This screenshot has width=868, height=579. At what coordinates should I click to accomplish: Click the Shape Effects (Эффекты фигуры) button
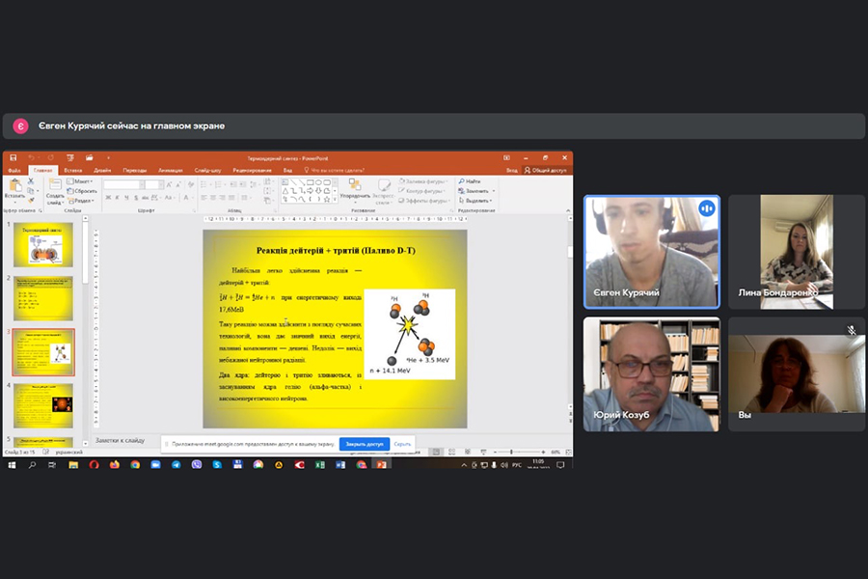coord(424,201)
